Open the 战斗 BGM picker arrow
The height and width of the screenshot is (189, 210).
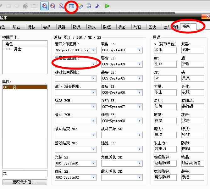click(x=93, y=121)
